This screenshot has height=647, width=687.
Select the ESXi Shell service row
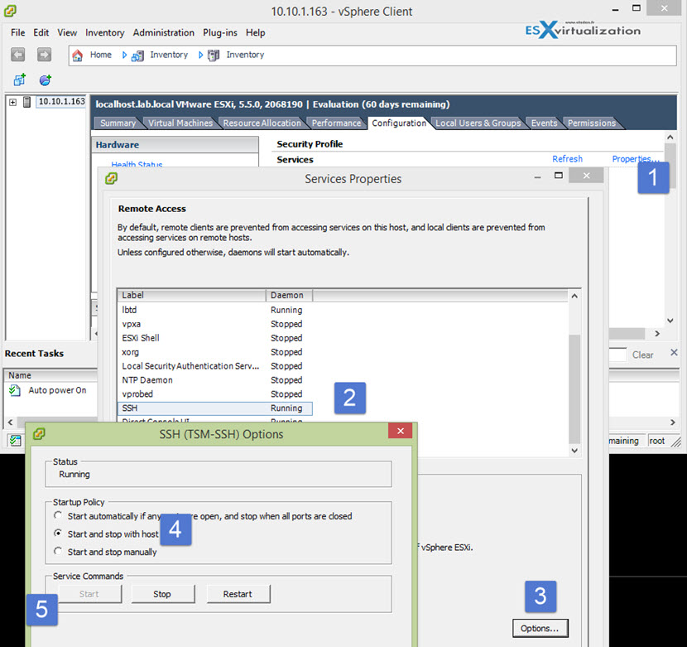tap(215, 338)
